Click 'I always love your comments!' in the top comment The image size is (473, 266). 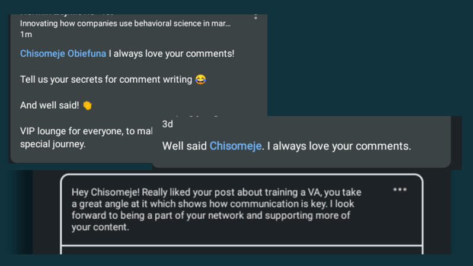(x=174, y=53)
